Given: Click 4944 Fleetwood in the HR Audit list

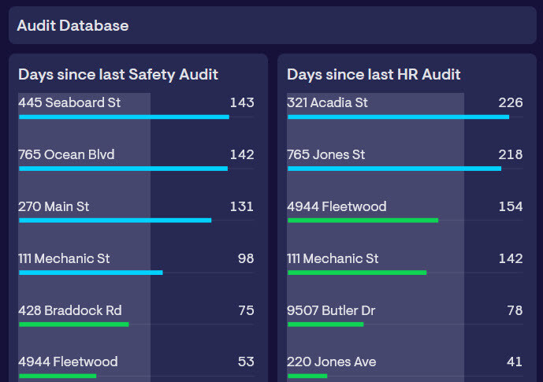Looking at the screenshot, I should pyautogui.click(x=337, y=206).
